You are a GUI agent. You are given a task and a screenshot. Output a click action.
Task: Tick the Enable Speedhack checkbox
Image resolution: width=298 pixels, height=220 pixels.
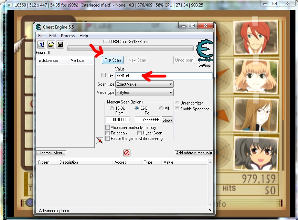click(177, 109)
